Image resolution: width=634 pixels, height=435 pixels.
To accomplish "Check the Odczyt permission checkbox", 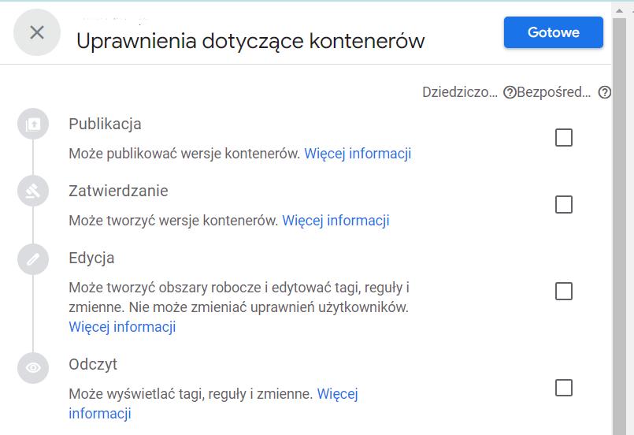I will 564,388.
